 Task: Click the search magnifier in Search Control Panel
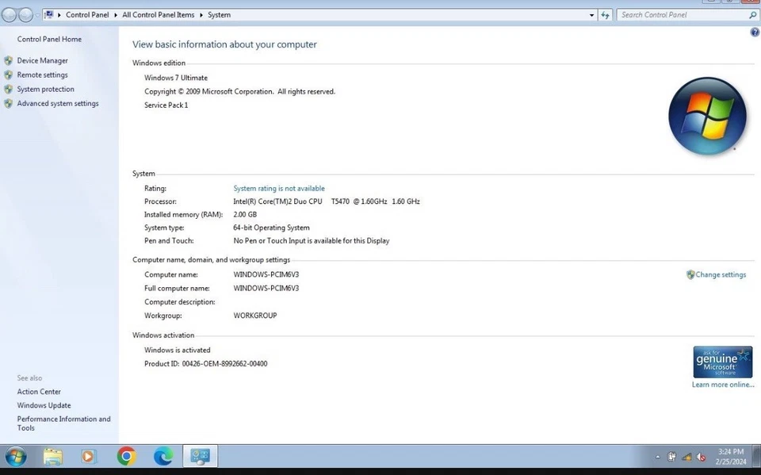tap(752, 14)
